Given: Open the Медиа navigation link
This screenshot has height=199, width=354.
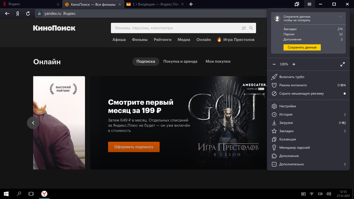Looking at the screenshot, I should [184, 40].
